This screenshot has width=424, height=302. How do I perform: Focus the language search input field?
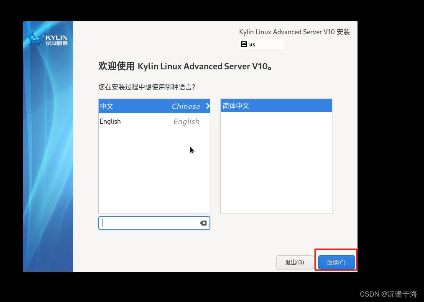(x=154, y=223)
